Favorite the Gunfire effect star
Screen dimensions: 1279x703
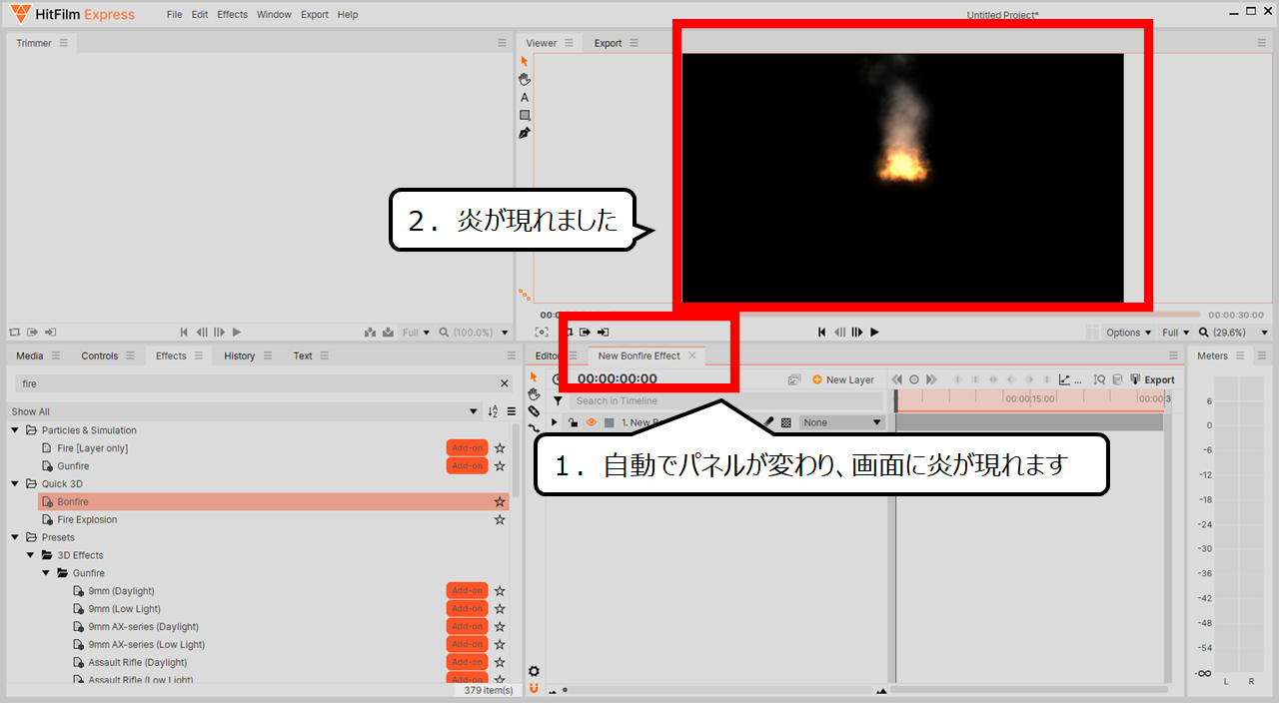500,466
